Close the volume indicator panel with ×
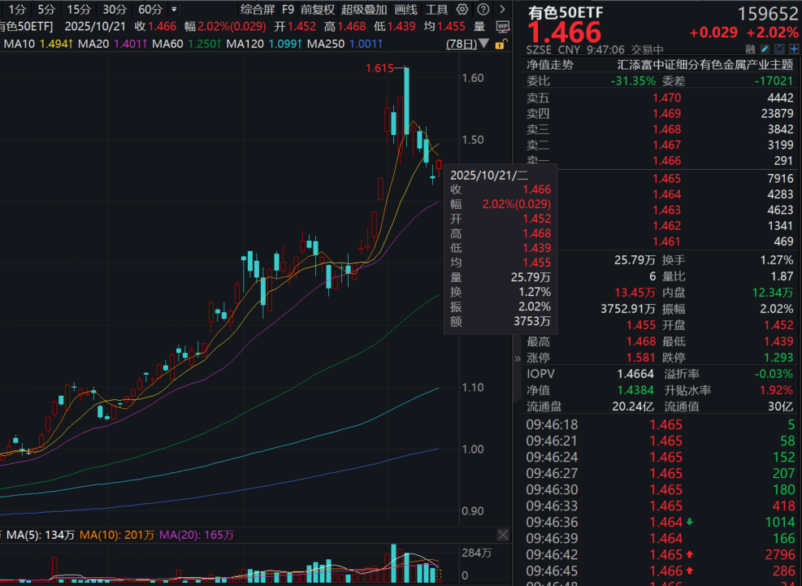Image resolution: width=802 pixels, height=586 pixels. 502,535
